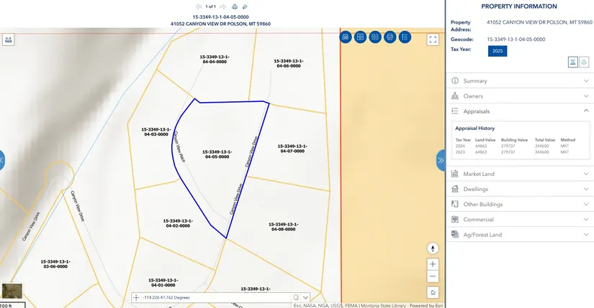Zoom in on the map
594x308 pixels.
[432, 264]
